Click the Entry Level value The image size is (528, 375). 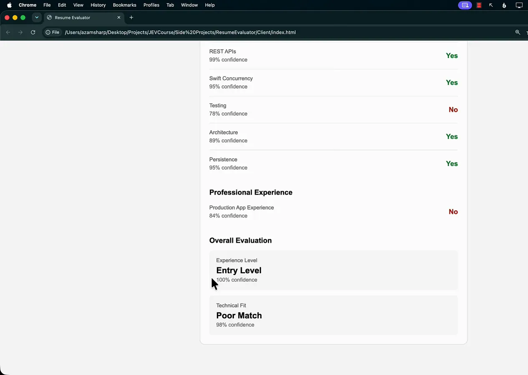[x=239, y=270]
